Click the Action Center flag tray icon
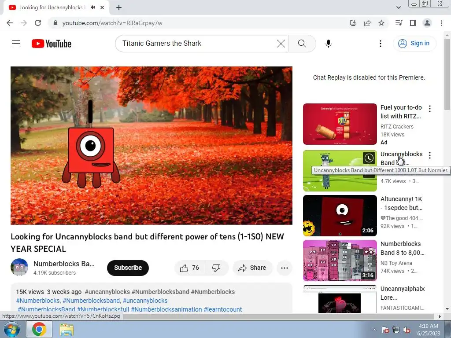 [385, 330]
